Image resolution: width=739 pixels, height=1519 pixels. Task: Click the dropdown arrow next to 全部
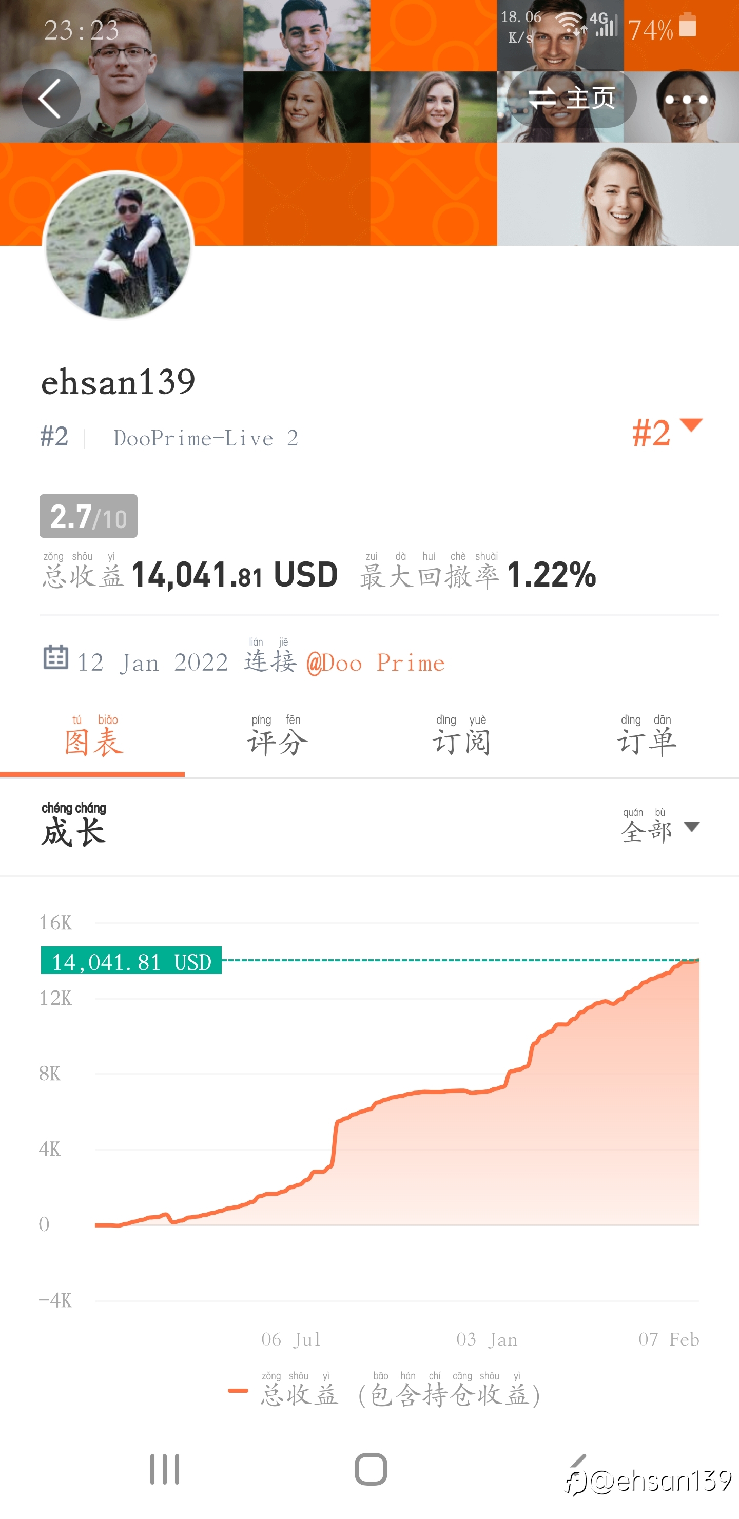692,827
